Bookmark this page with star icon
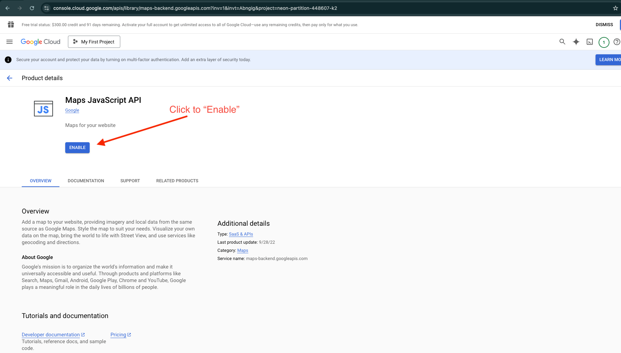The width and height of the screenshot is (621, 353). [615, 8]
